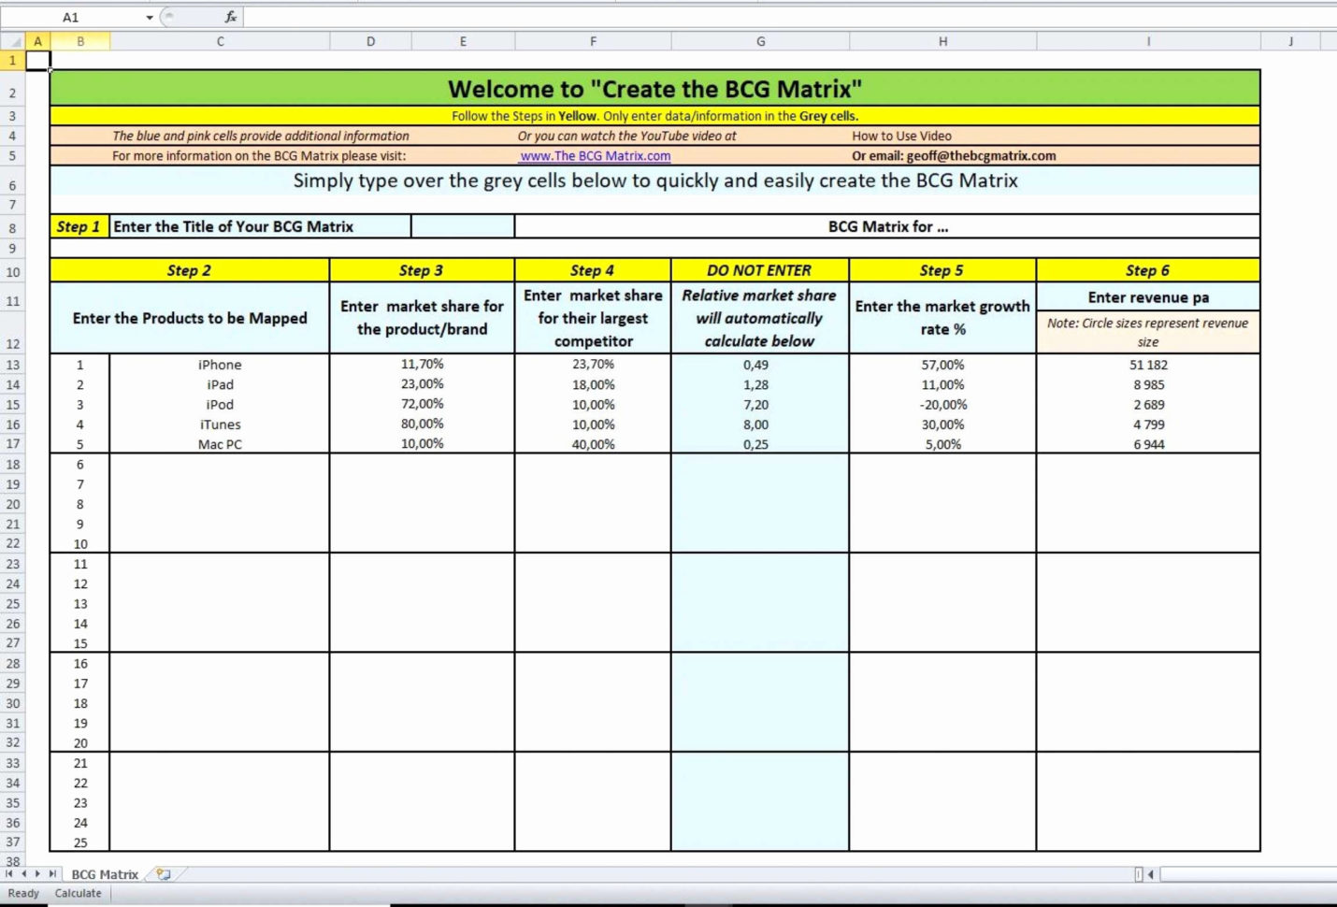
Task: Click the Select All corner triangle
Action: point(13,41)
